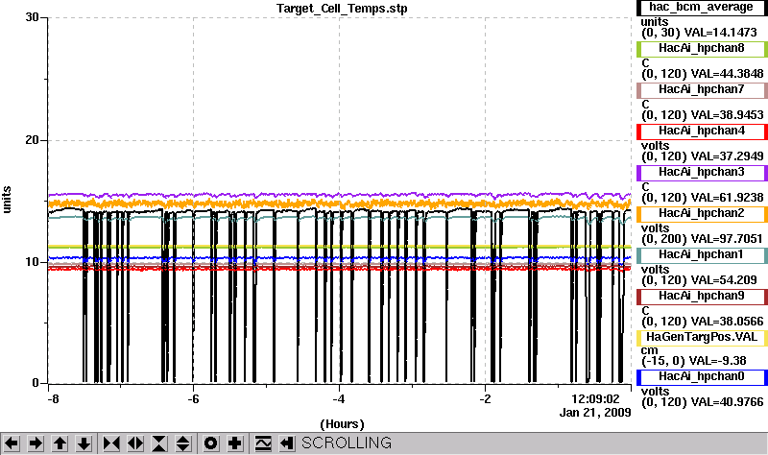Click the VAL=54.209 reading

click(x=724, y=280)
